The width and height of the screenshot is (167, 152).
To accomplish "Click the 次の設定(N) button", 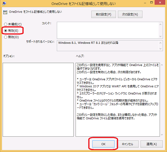I will [130, 14].
